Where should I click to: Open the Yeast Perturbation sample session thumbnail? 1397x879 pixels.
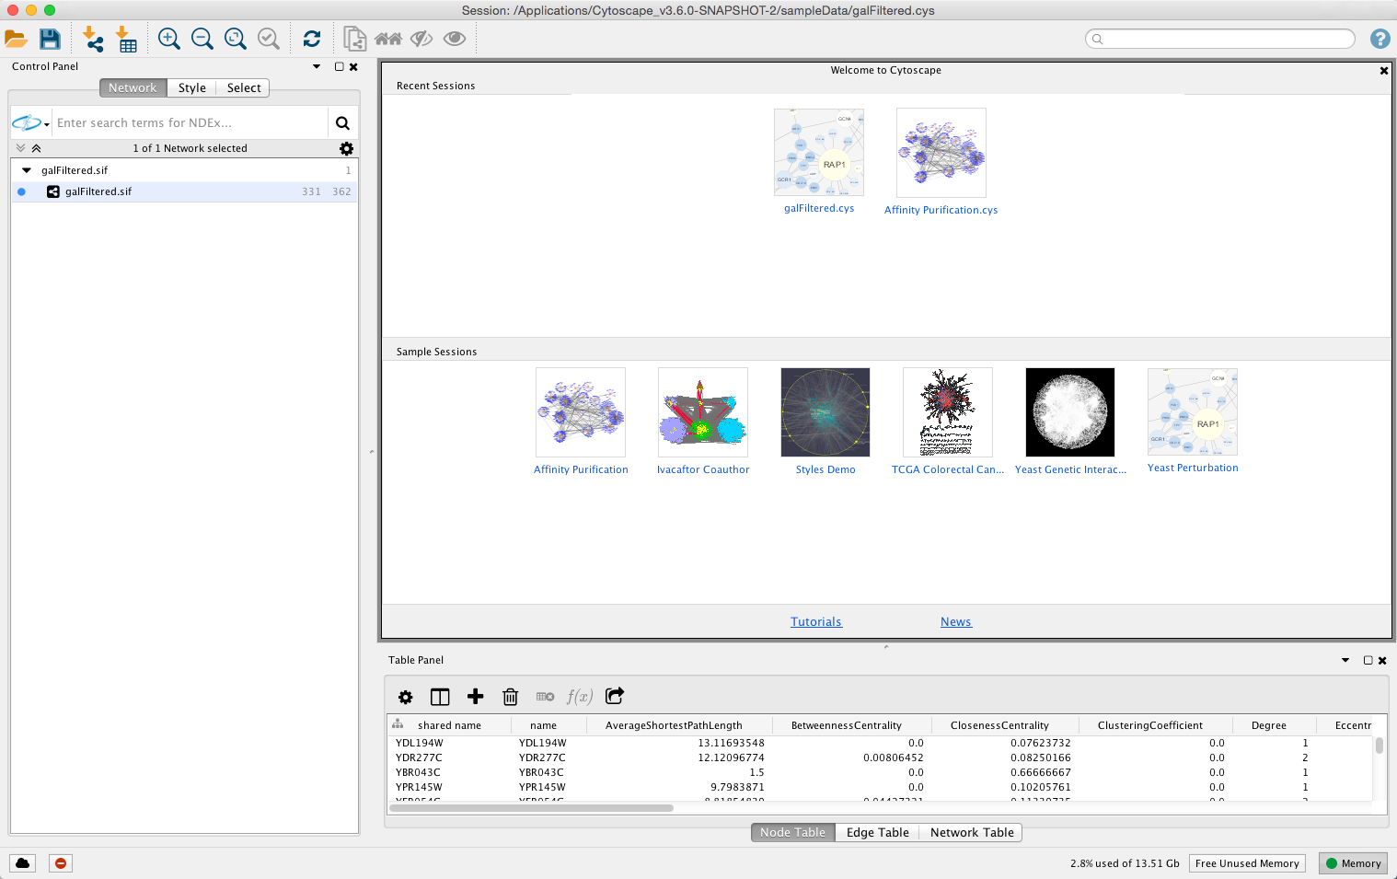[1192, 412]
